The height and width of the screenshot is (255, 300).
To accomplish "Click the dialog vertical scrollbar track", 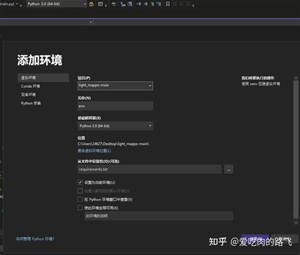I will point(296,150).
